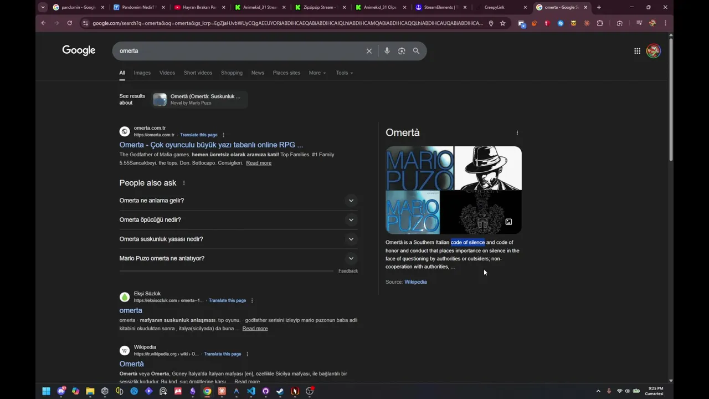Open new browser tab with plus icon
This screenshot has width=709, height=399.
(x=599, y=7)
